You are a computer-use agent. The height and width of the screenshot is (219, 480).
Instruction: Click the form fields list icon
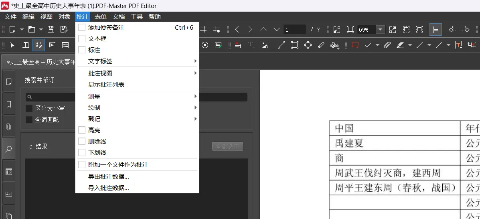[x=65, y=45]
